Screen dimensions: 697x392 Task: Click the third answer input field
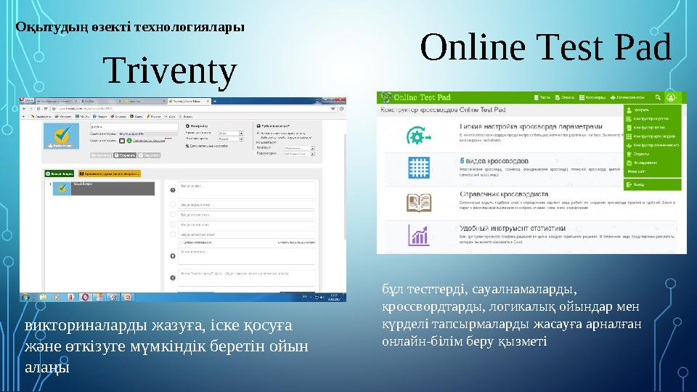(247, 225)
